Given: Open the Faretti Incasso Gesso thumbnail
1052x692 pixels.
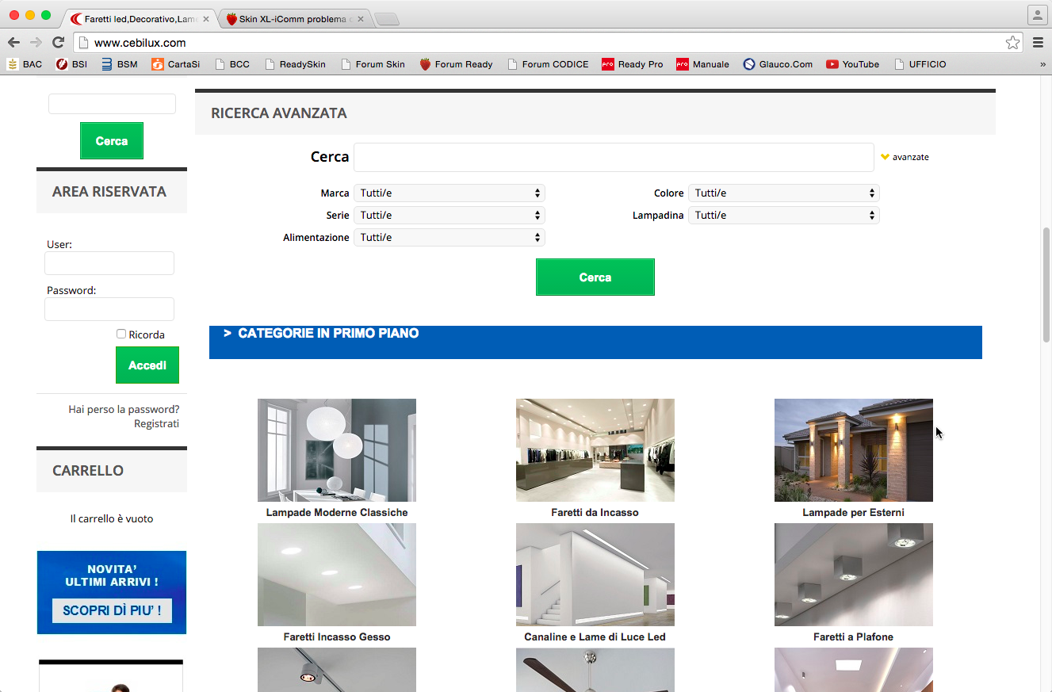Looking at the screenshot, I should pyautogui.click(x=337, y=575).
